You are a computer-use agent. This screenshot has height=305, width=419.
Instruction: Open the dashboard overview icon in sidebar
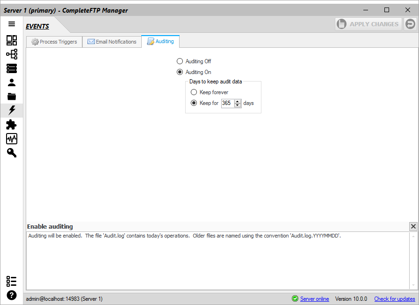(12, 40)
